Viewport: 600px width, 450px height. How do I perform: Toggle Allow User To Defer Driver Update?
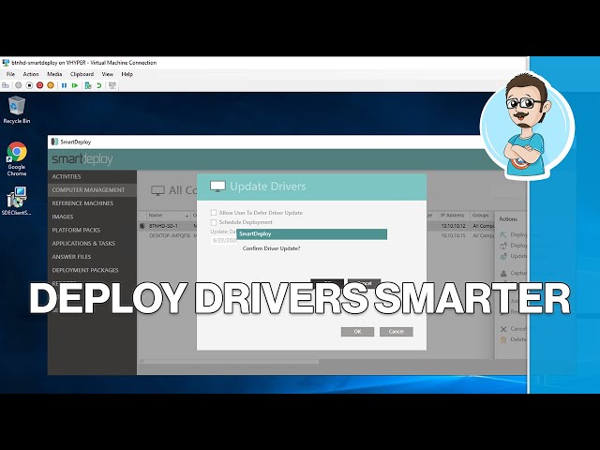tap(214, 213)
